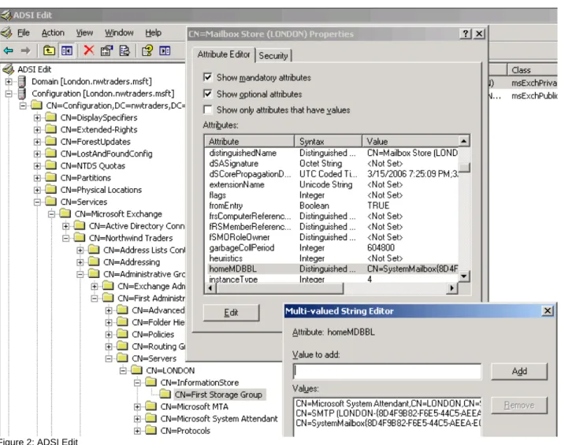Viewport: 561px width, 445px height.
Task: Select the homeMDBBL attribute row
Action: [332, 269]
